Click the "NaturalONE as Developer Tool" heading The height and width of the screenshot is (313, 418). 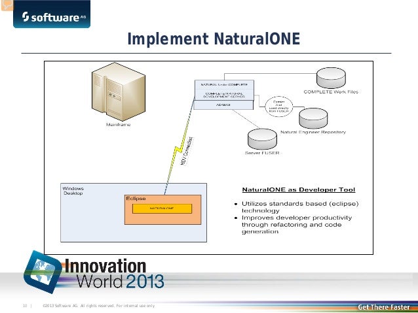click(299, 189)
